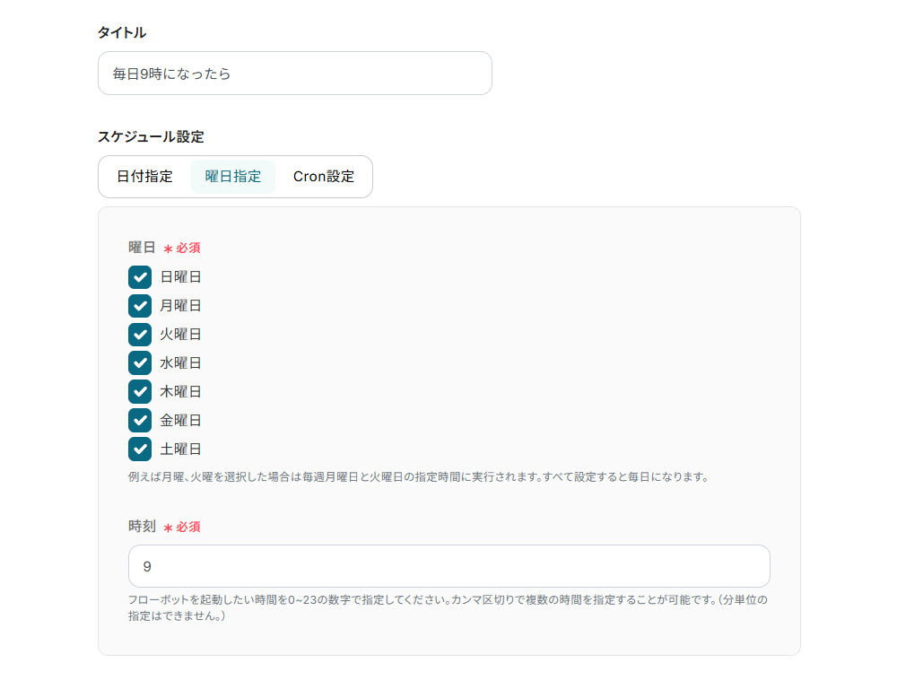Uncheck the 日曜日 checkbox
This screenshot has width=897, height=698.
click(x=140, y=277)
